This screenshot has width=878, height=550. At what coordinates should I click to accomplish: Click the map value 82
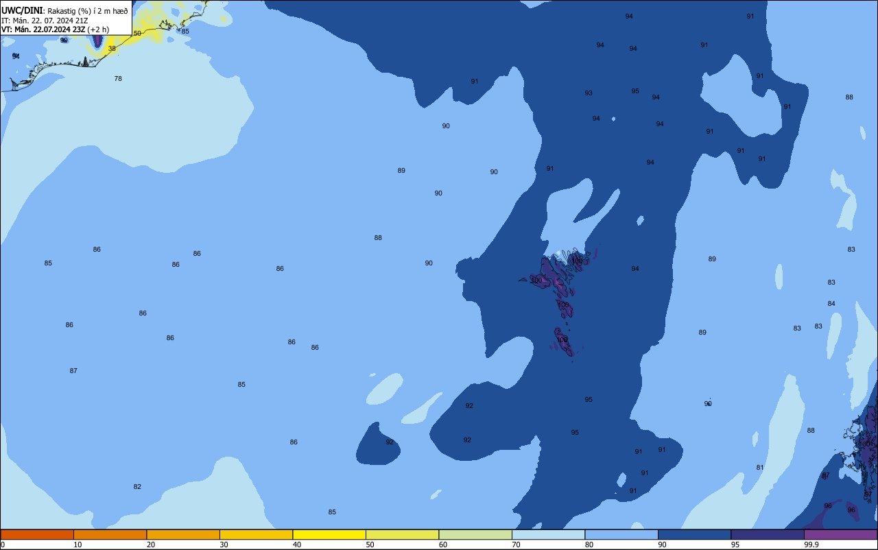click(137, 487)
